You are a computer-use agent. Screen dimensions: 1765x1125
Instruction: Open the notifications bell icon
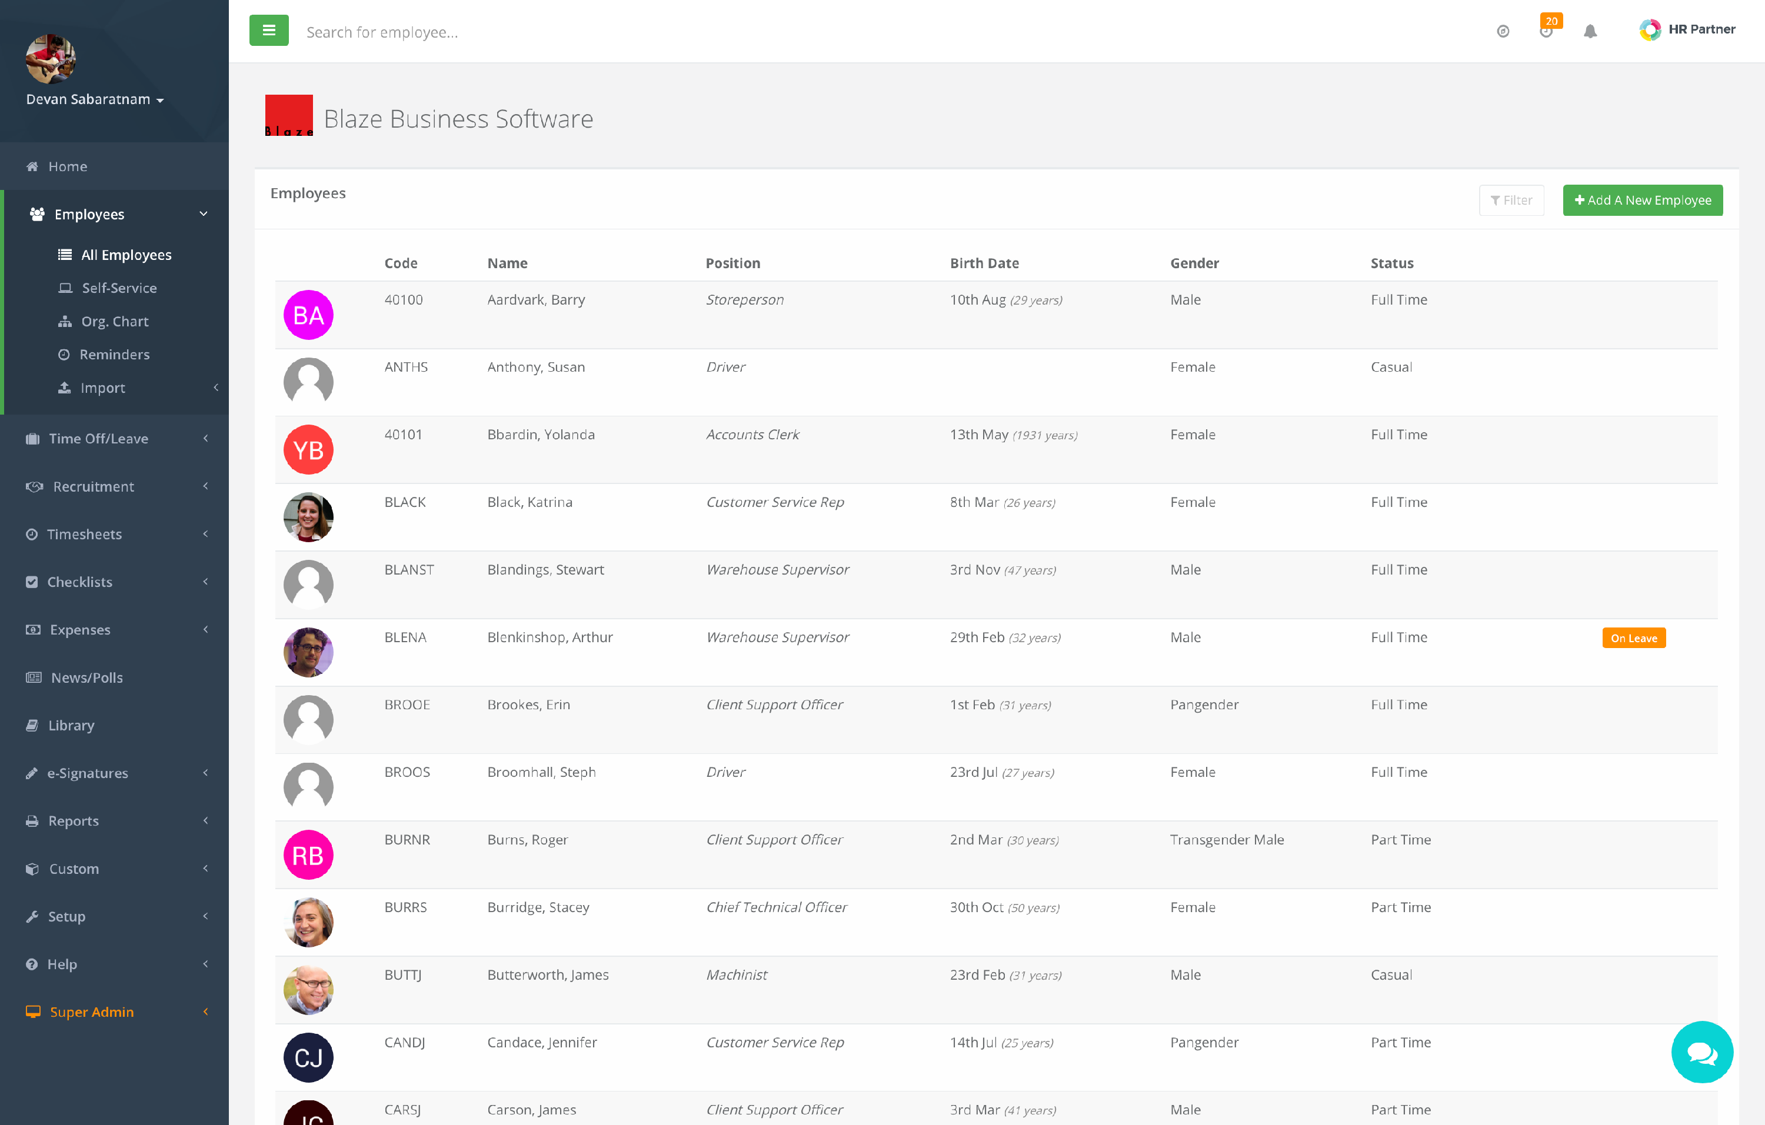coord(1590,32)
